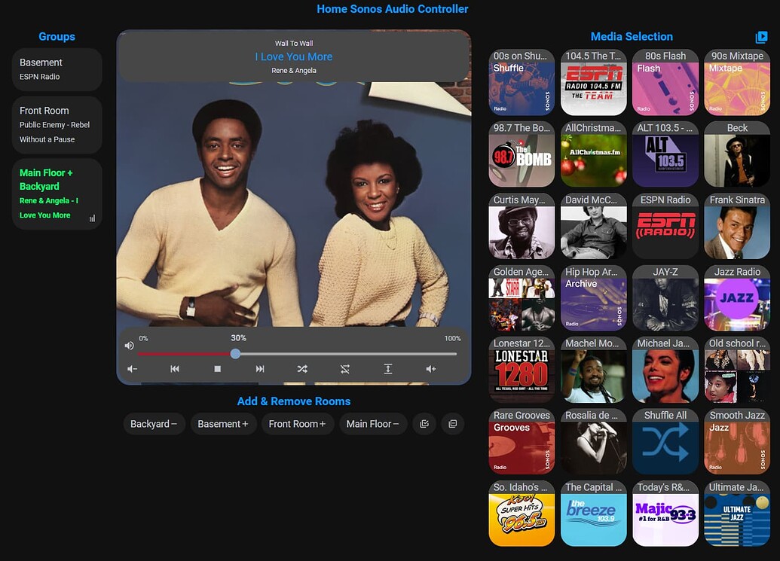Select the Front Room group
This screenshot has height=561, width=780.
click(56, 124)
